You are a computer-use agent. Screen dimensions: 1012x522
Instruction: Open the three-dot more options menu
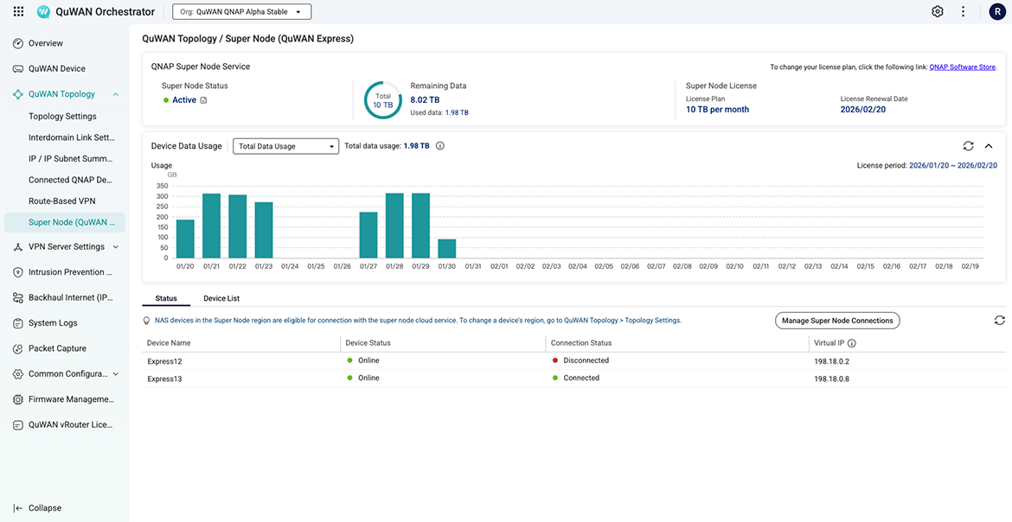[x=963, y=12]
